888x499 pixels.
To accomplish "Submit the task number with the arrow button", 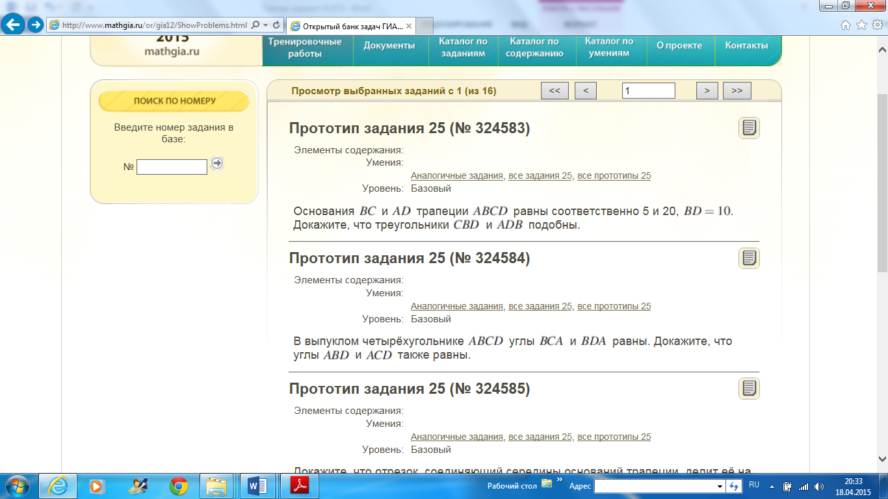I will click(217, 163).
